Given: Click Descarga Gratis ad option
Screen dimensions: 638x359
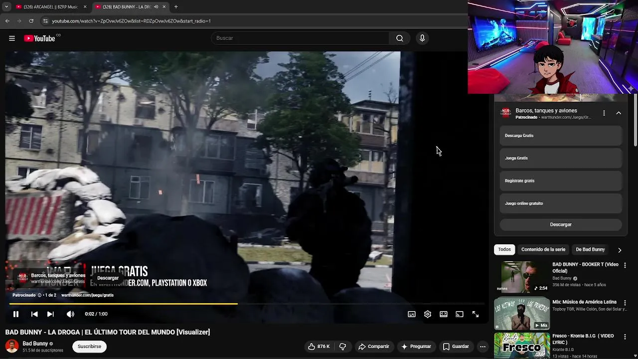Looking at the screenshot, I should click(x=561, y=136).
